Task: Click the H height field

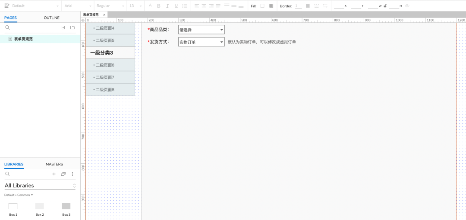Action: pos(394,6)
